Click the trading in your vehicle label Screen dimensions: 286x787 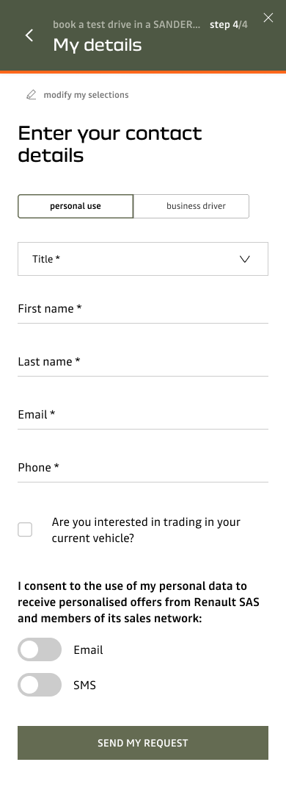tap(146, 530)
